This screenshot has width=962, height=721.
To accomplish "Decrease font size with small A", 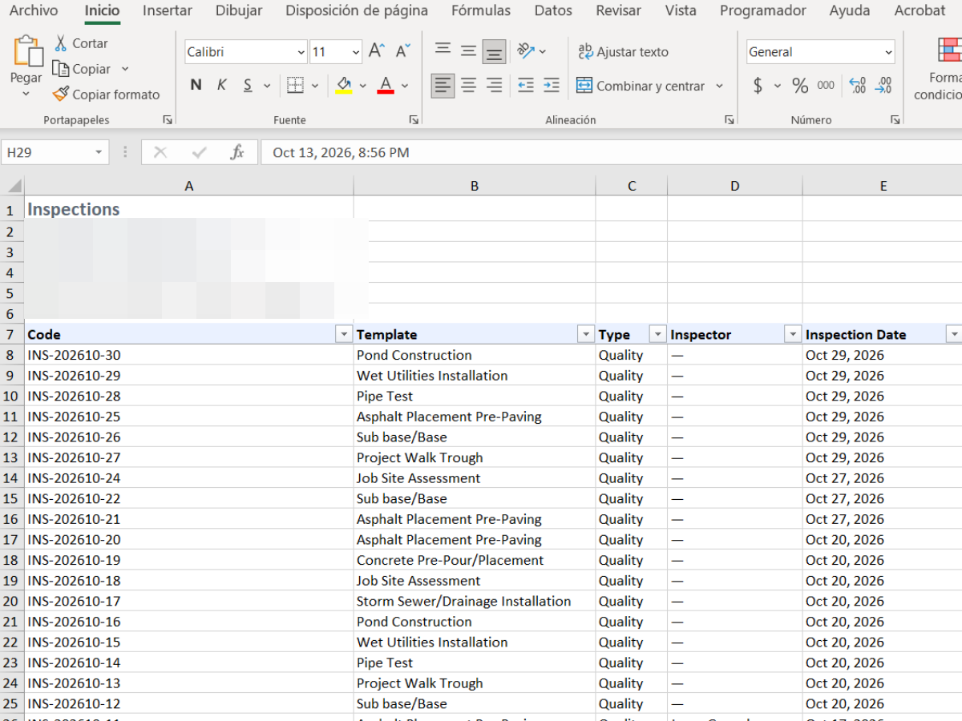I will click(x=403, y=51).
